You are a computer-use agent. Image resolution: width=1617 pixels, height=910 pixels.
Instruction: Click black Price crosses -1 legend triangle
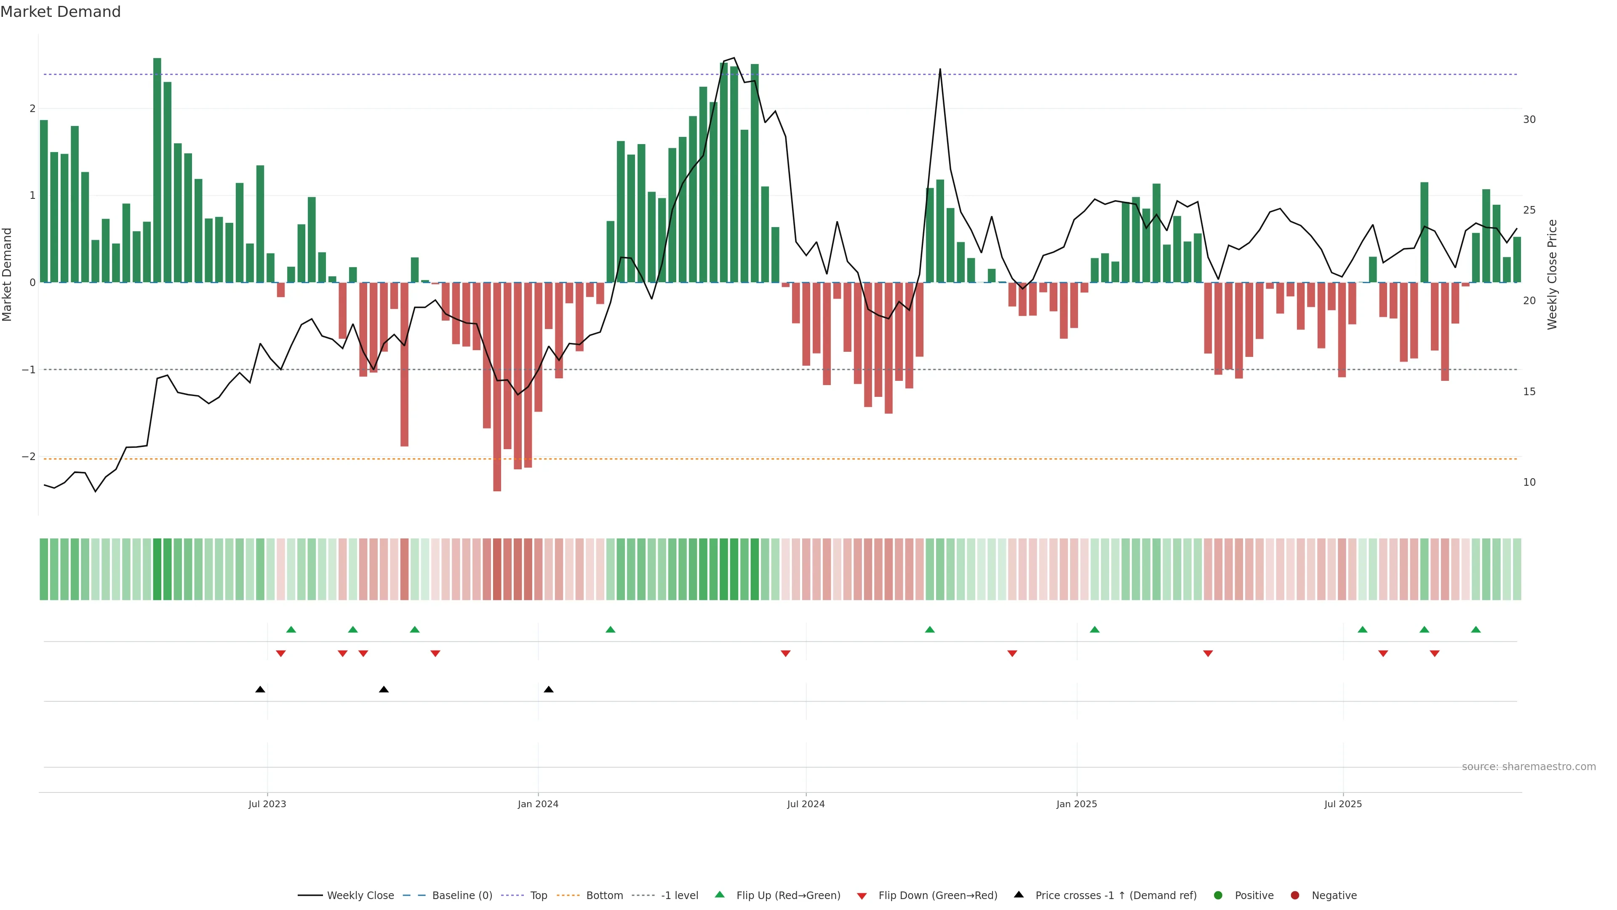click(x=1019, y=895)
